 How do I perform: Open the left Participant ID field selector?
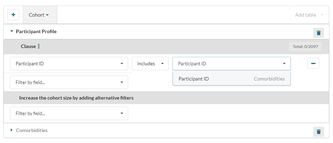point(69,64)
